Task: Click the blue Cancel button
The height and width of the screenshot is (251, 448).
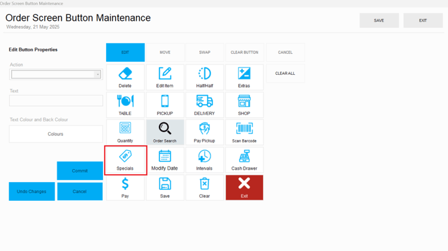Action: 79,191
